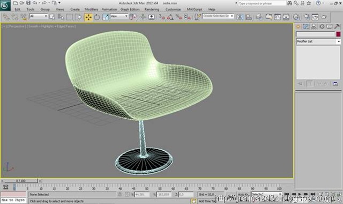The width and height of the screenshot is (343, 204).
Task: Open the Rendering menu
Action: (x=152, y=9)
